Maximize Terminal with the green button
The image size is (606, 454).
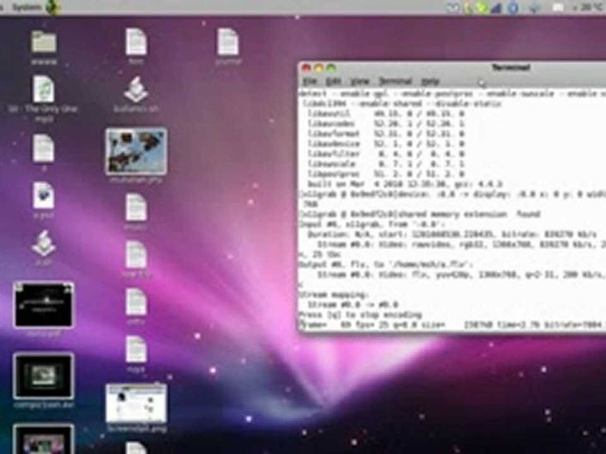(331, 68)
